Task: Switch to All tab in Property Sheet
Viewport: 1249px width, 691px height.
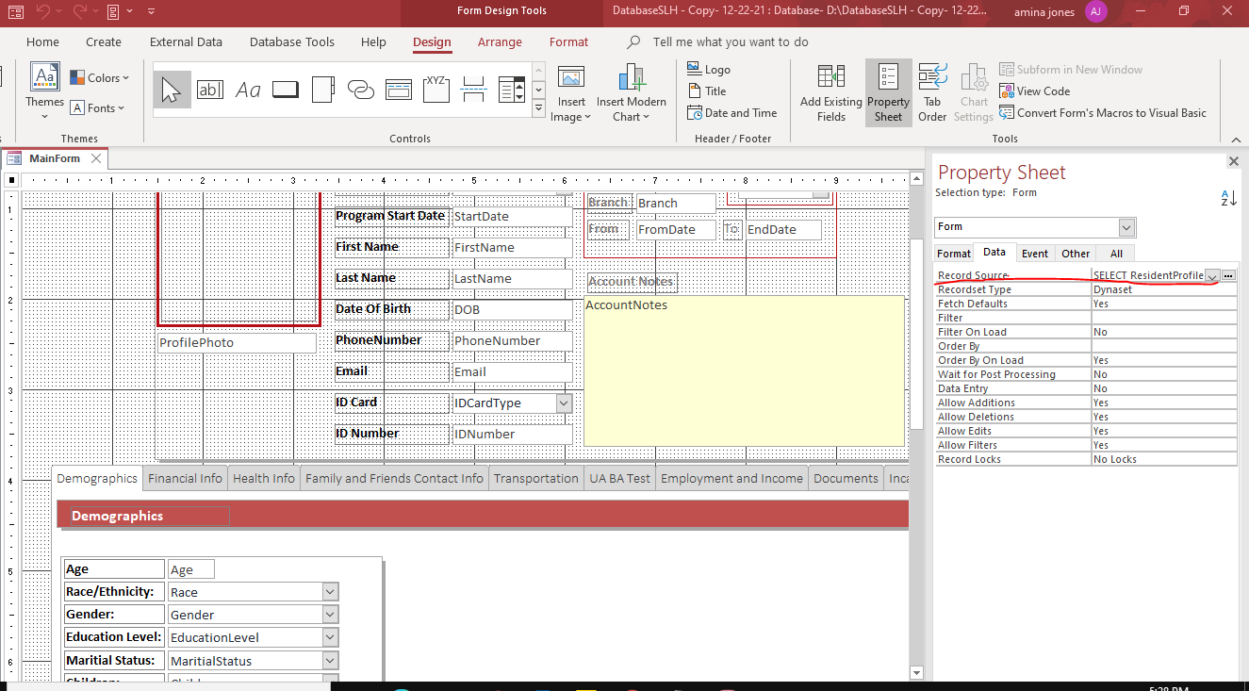Action: 1116,253
